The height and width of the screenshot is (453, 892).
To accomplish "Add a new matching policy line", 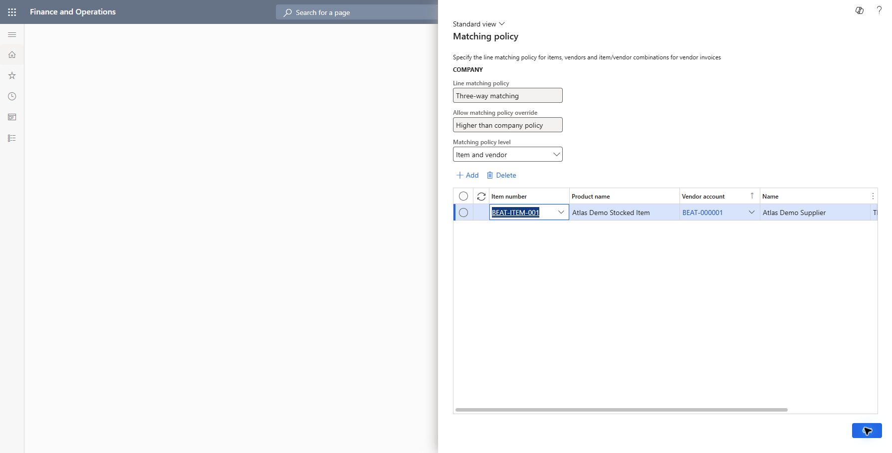I will [x=467, y=175].
